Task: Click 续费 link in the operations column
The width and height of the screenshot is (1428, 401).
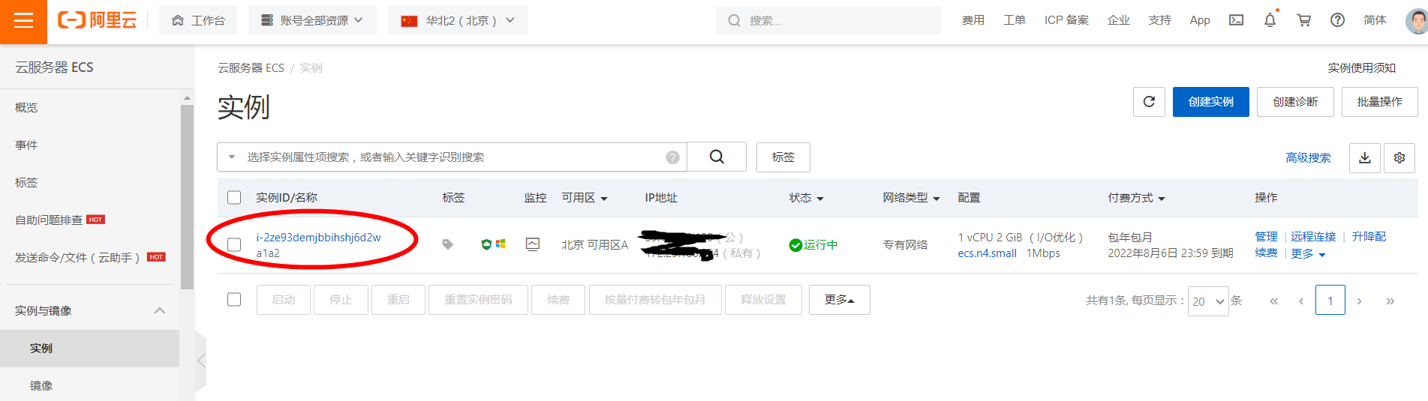Action: click(x=1266, y=253)
